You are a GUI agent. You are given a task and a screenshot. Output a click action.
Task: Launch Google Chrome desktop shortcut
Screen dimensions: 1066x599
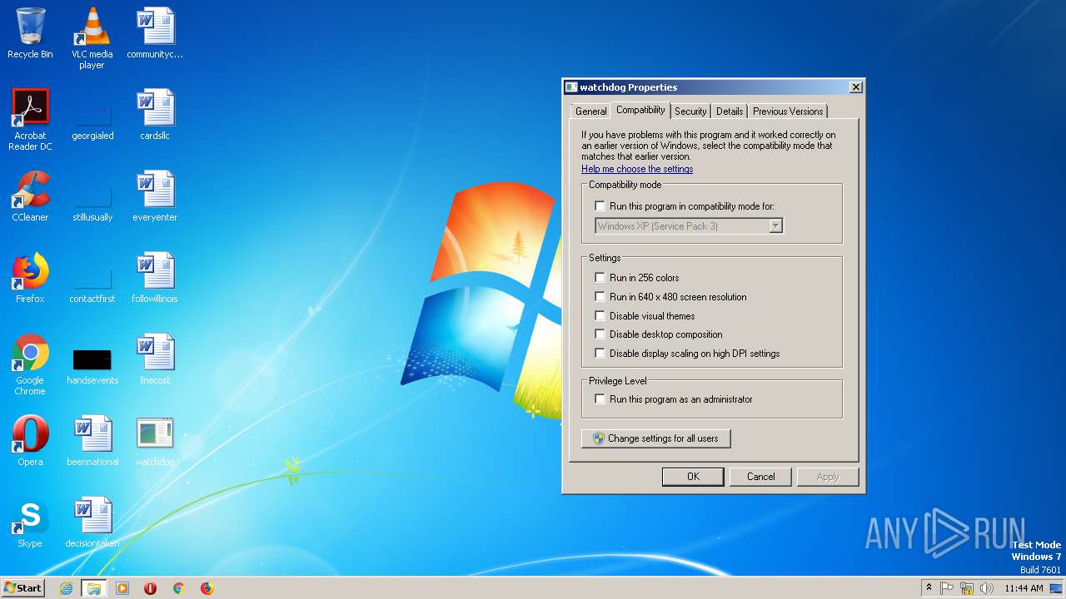click(x=30, y=364)
